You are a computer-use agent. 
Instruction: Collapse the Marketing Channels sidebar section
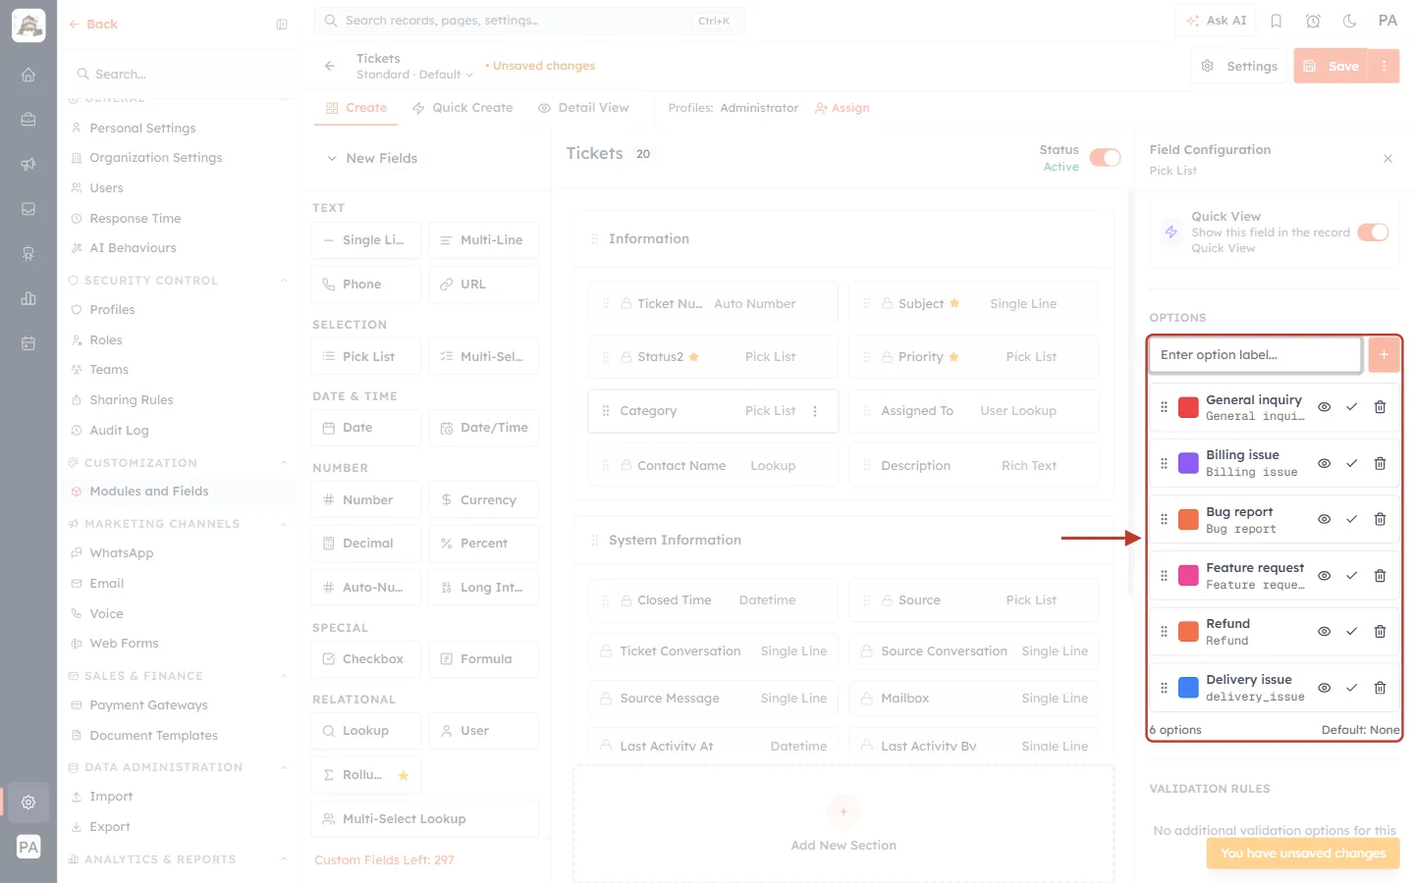pos(284,524)
